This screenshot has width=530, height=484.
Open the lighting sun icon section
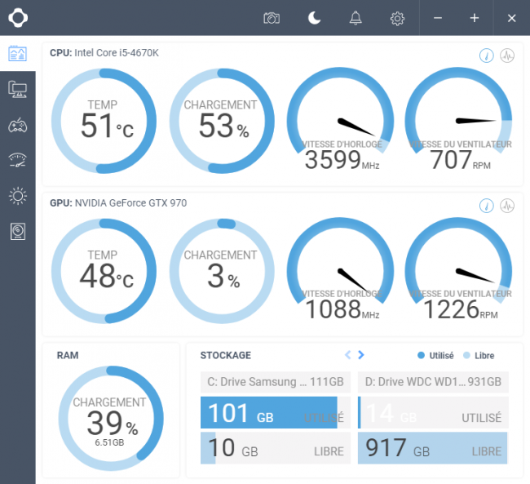[x=18, y=196]
